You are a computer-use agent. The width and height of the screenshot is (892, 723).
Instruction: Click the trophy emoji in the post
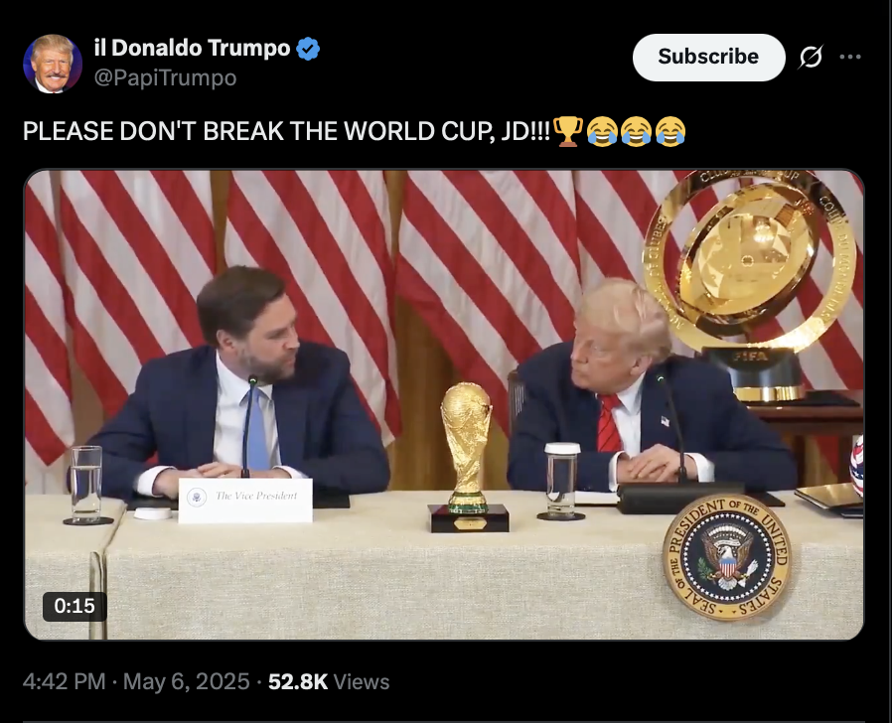point(568,131)
